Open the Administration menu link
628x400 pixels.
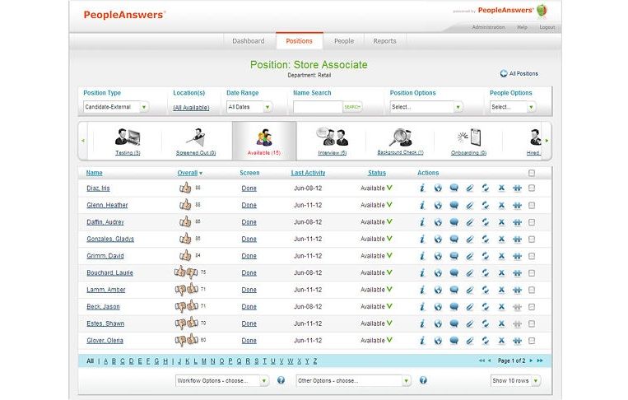[x=488, y=27]
